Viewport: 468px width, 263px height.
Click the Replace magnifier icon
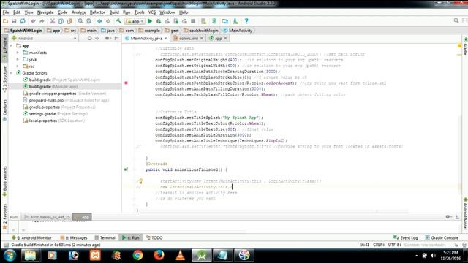click(89, 21)
